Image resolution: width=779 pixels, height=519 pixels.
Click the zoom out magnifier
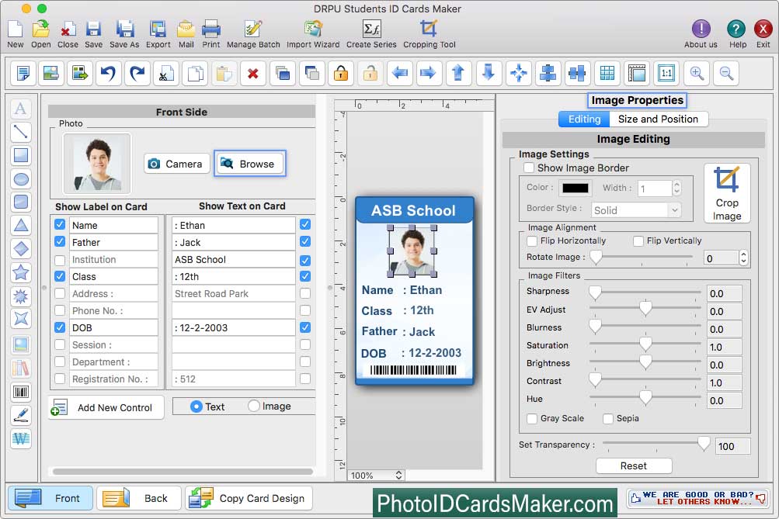(x=726, y=74)
